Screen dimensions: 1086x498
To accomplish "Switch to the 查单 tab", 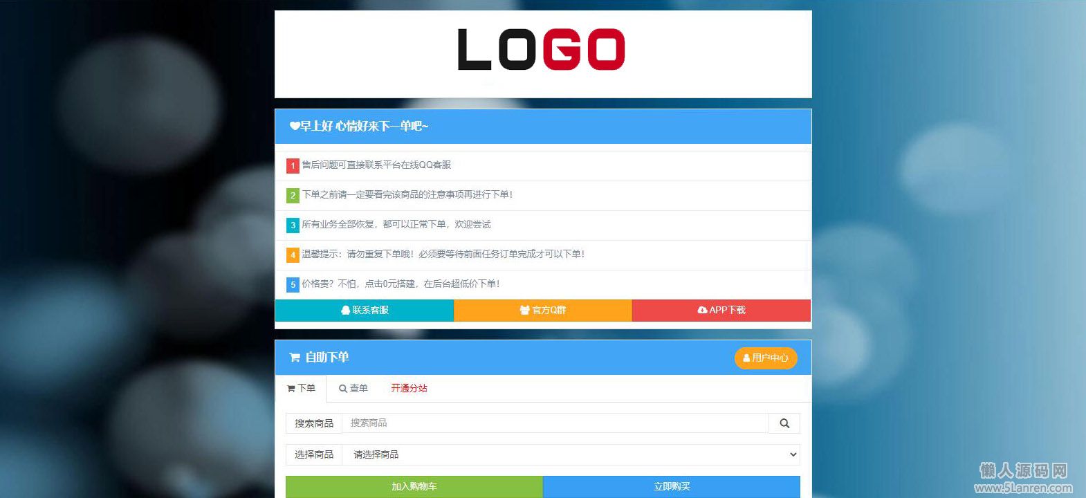I will 353,389.
